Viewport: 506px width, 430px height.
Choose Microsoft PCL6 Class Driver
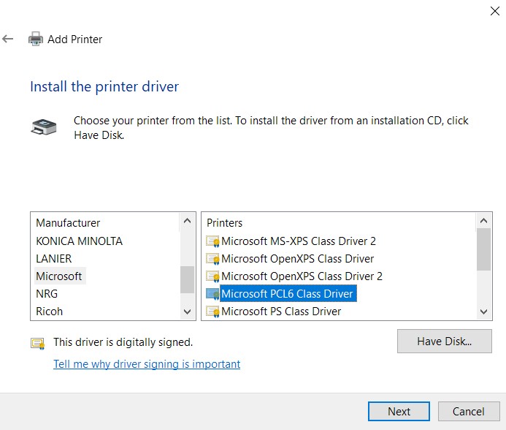pyautogui.click(x=288, y=293)
